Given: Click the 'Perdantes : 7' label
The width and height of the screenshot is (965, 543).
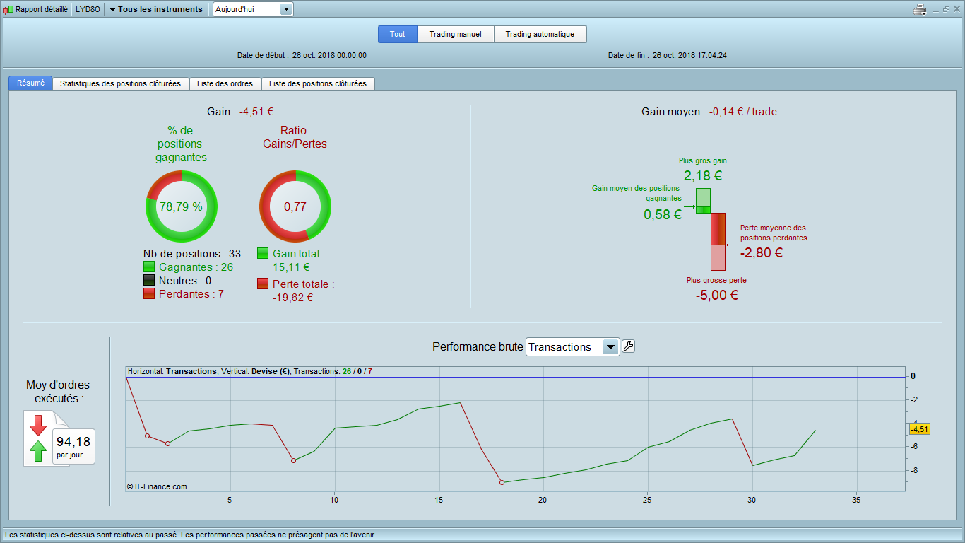Looking at the screenshot, I should click(x=191, y=293).
